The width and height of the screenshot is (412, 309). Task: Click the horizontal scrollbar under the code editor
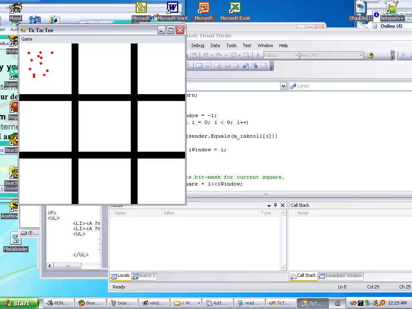(266, 194)
